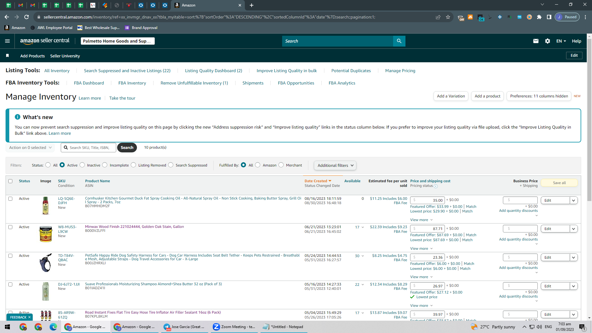The image size is (592, 333).
Task: Click the Amazon Seller Central logo
Action: [45, 41]
